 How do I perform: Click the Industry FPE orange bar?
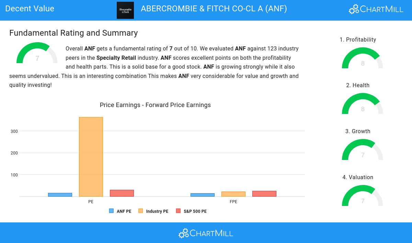click(x=233, y=194)
